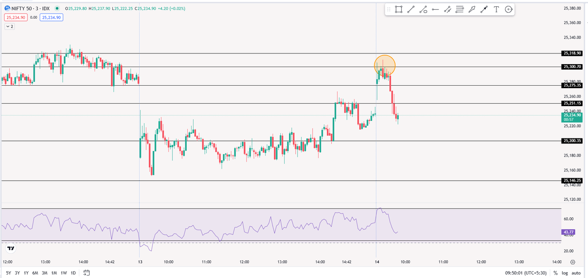Click the spread value 0.00
Viewport: 588px width, 278px height.
tap(33, 17)
